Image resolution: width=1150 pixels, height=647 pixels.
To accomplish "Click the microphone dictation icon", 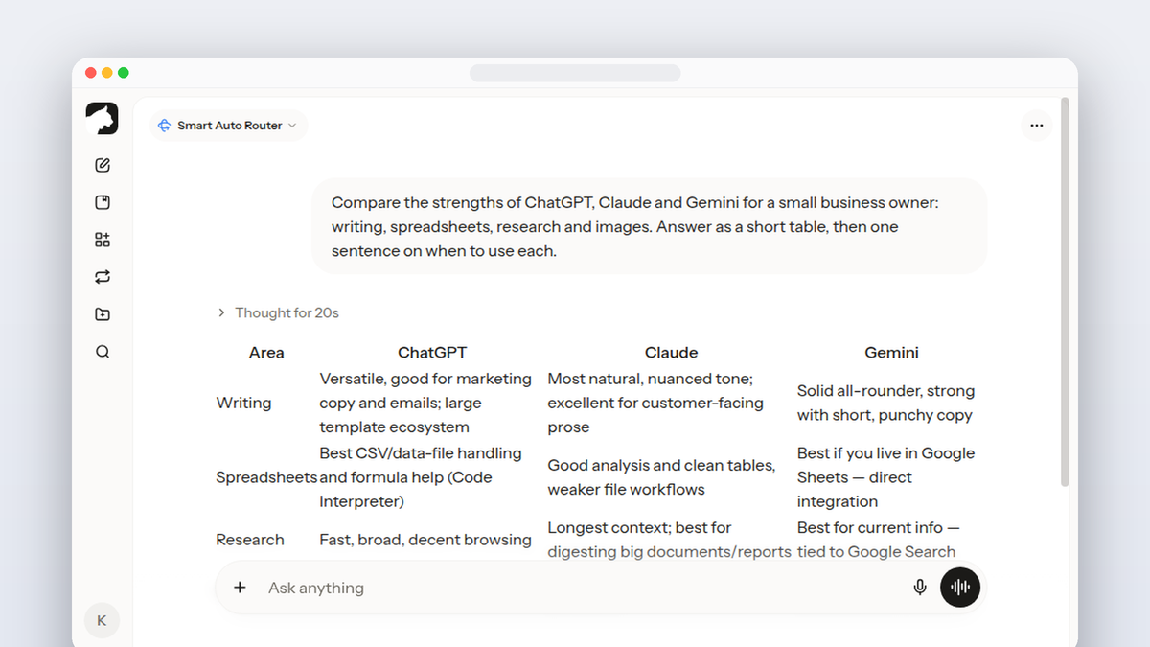I will (x=920, y=588).
